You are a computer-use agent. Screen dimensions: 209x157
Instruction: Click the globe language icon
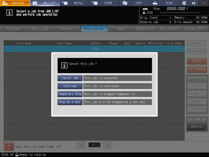pyautogui.click(x=184, y=3)
